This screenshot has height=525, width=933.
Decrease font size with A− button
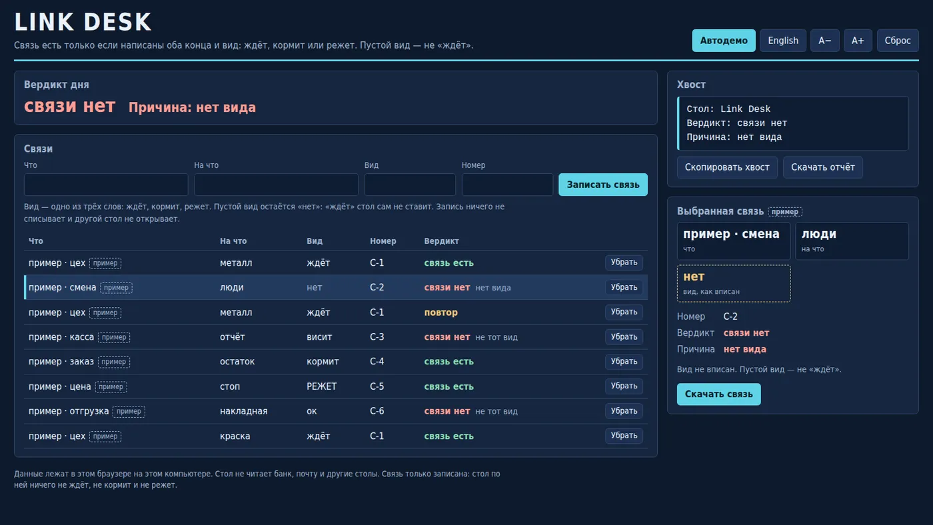point(825,41)
